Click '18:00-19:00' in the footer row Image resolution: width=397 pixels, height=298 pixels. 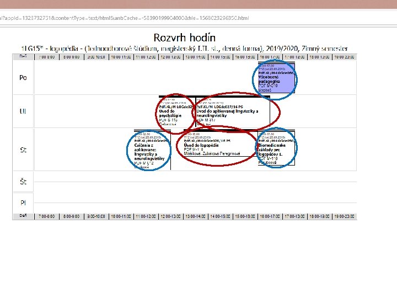[x=319, y=216]
